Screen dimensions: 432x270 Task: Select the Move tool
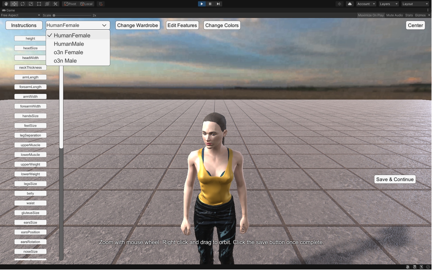coord(14,4)
